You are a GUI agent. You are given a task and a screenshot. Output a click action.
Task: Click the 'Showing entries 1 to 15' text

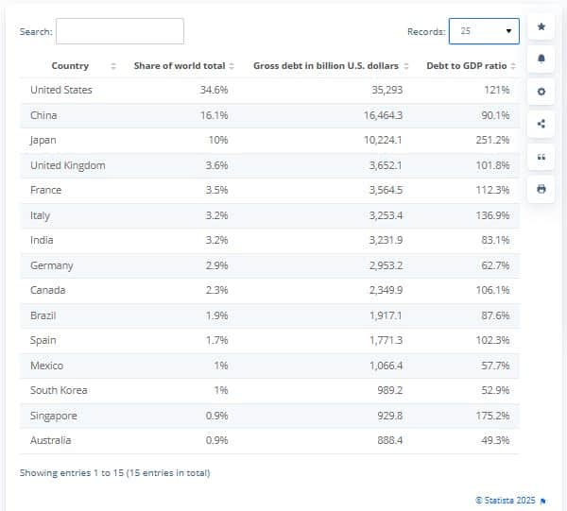pyautogui.click(x=114, y=472)
